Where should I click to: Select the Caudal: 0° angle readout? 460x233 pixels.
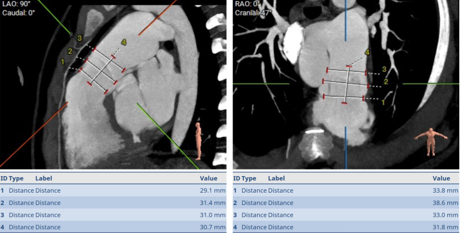pyautogui.click(x=18, y=13)
